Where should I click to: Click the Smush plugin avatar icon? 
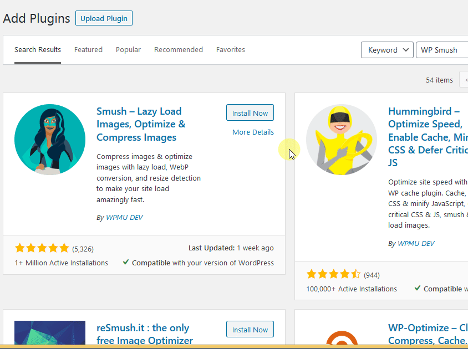50,140
